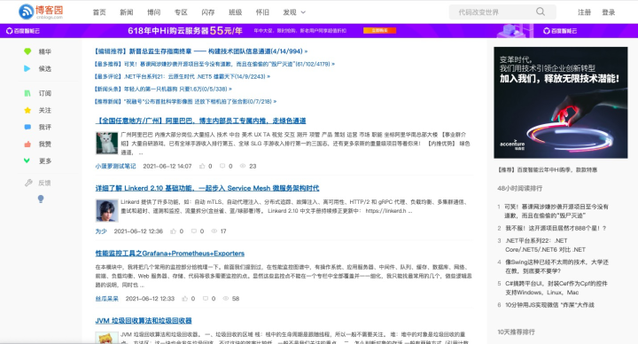Open the 专区 nav item
This screenshot has height=344, width=638.
click(181, 12)
